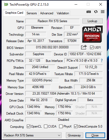The width and height of the screenshot is (109, 140).
Task: Click the GPU-Z title bar app icon
Action: coord(6,4)
